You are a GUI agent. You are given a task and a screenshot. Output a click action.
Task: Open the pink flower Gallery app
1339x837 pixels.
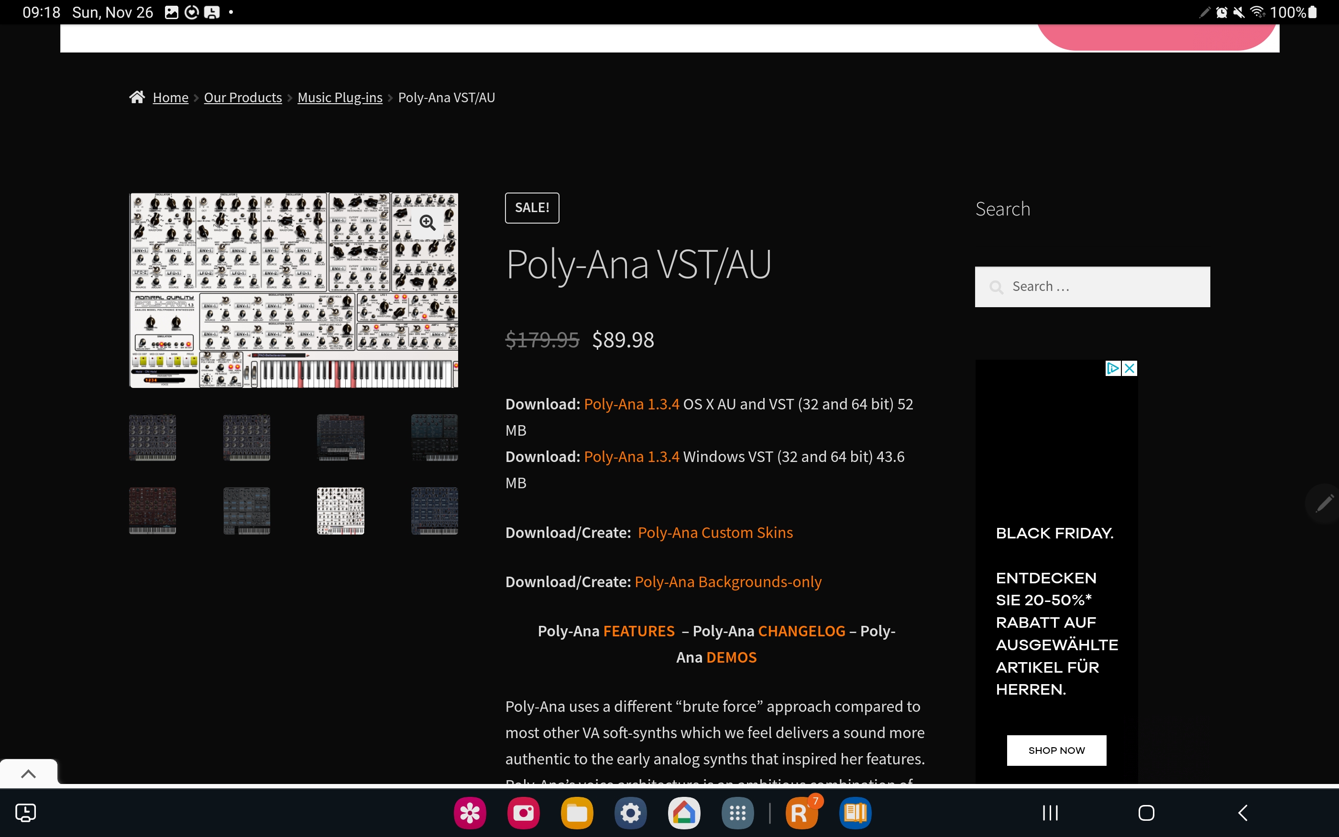pos(470,813)
